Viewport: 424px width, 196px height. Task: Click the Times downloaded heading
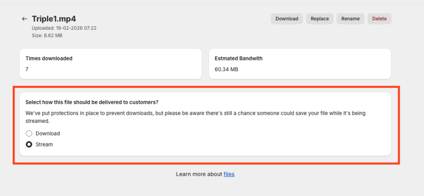pyautogui.click(x=49, y=58)
